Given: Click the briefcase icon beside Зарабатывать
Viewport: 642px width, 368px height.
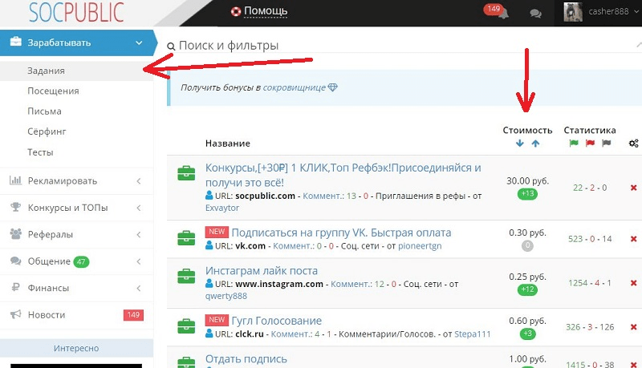Looking at the screenshot, I should [15, 42].
